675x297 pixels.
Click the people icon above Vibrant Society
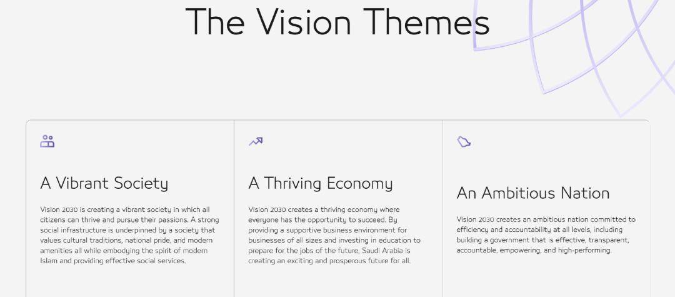[x=47, y=142]
